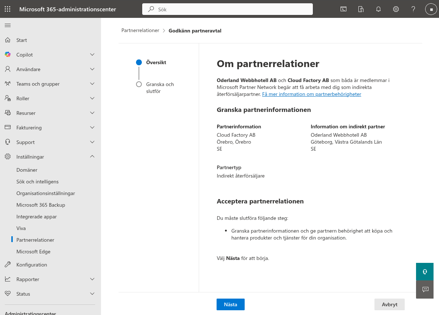Screen dimensions: 439x315
Task: Open the settings gear in header
Action: tap(396, 9)
